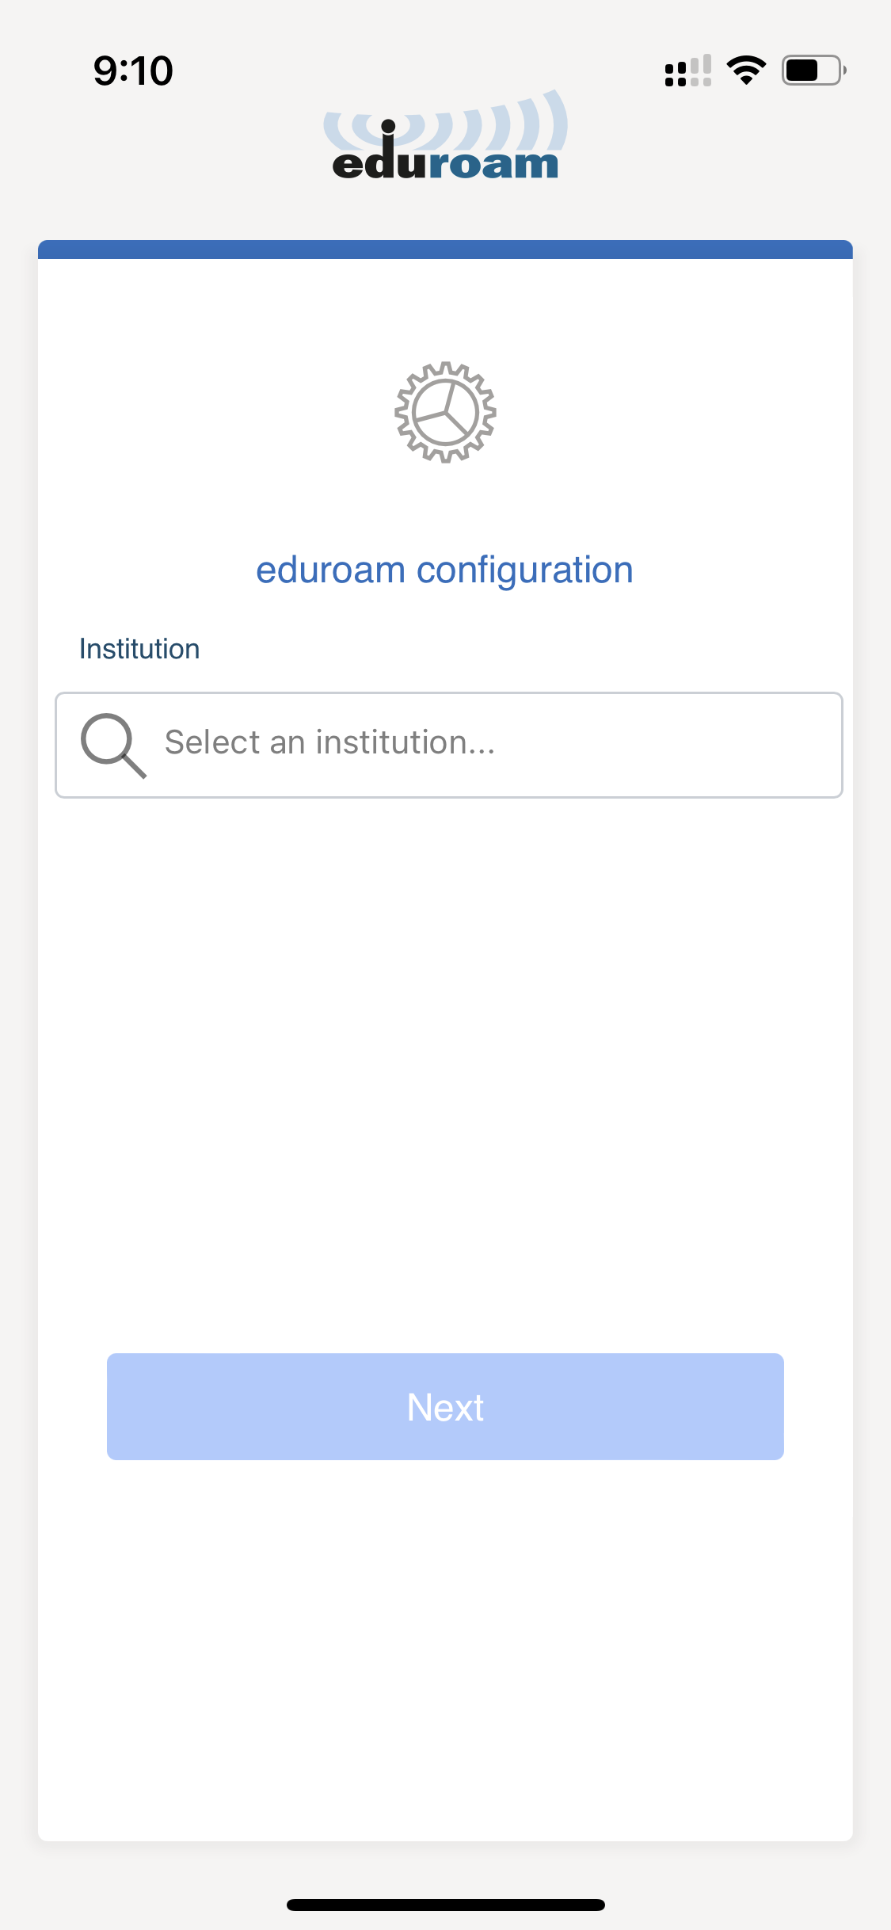
Task: Tap the black antenna dot in the eduroam logo
Action: point(388,126)
